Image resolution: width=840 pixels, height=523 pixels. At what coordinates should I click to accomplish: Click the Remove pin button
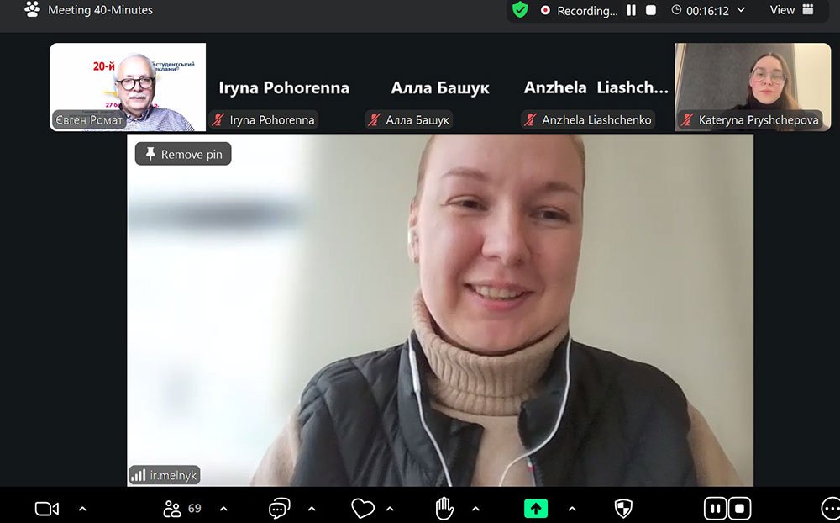[183, 154]
